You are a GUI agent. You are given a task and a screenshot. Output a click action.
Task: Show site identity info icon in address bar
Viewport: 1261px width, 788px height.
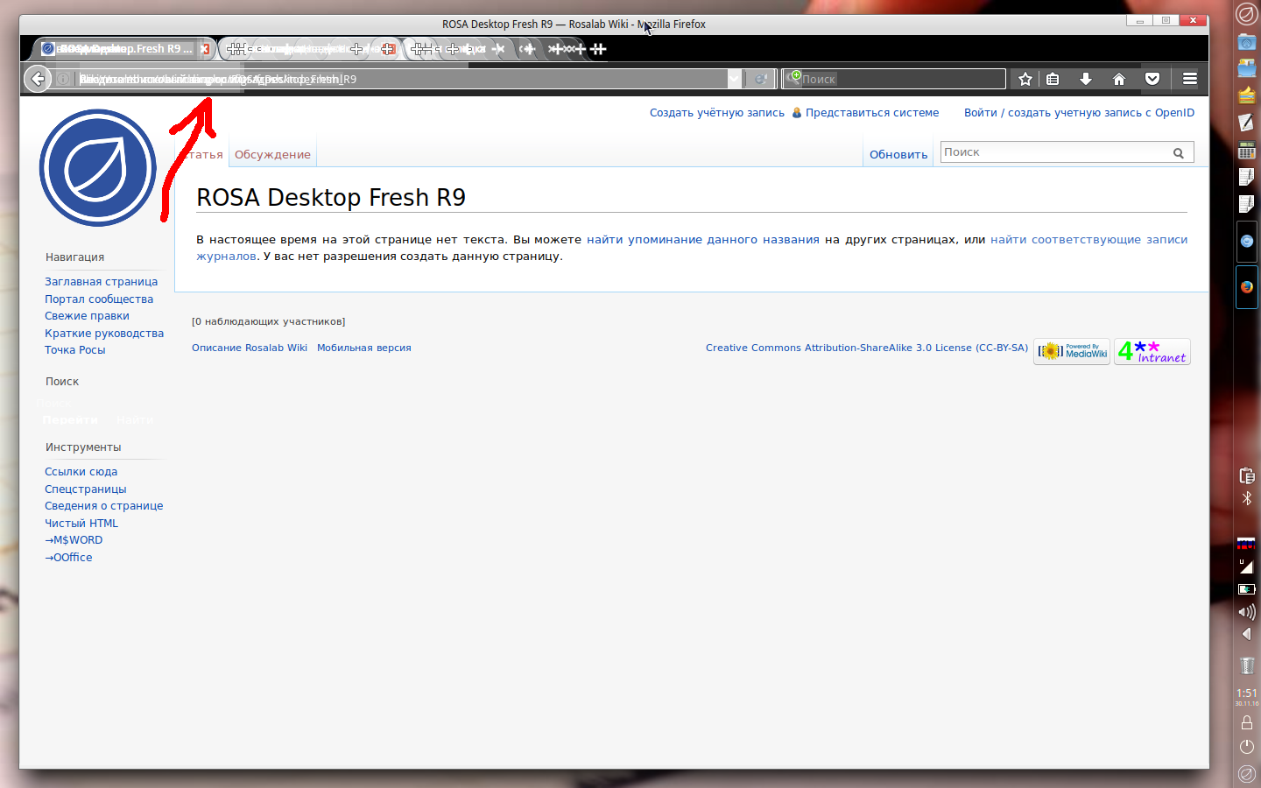coord(63,79)
